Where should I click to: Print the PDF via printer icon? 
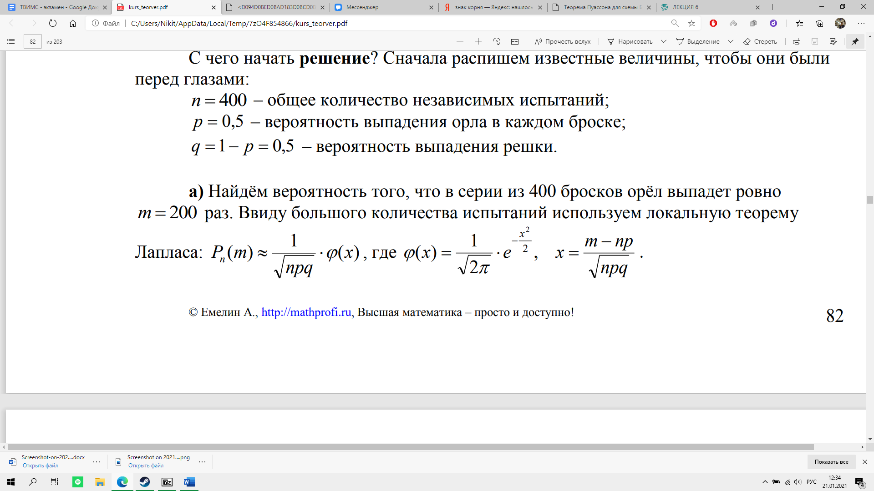[797, 41]
